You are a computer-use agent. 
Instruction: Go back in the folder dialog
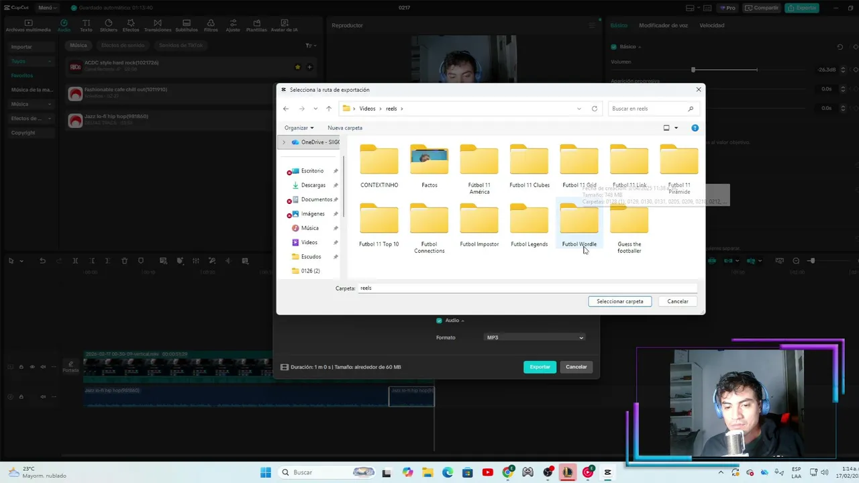click(286, 109)
